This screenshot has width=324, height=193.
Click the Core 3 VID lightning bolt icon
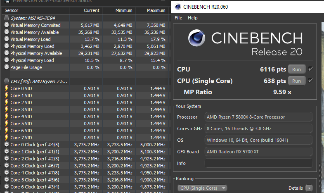click(7, 110)
